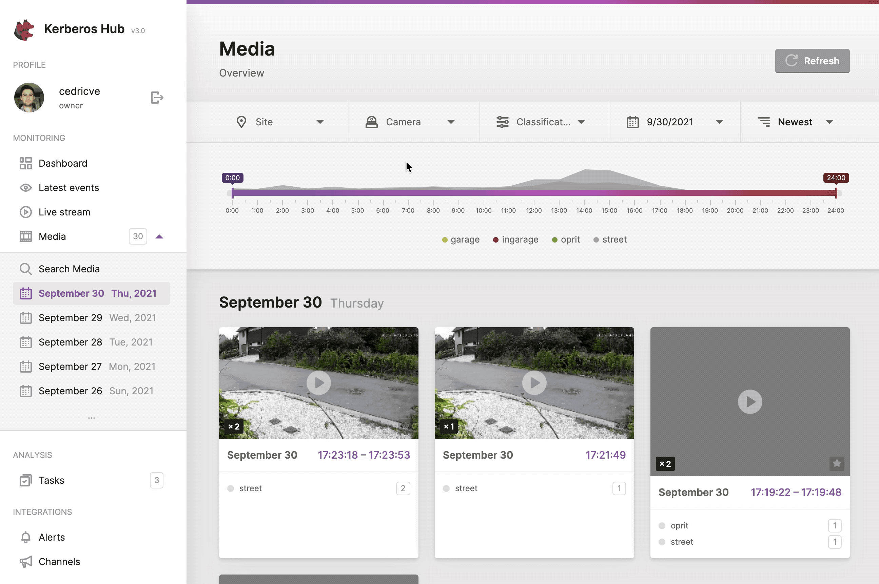Toggle the garage legend item
The height and width of the screenshot is (584, 879).
(461, 239)
